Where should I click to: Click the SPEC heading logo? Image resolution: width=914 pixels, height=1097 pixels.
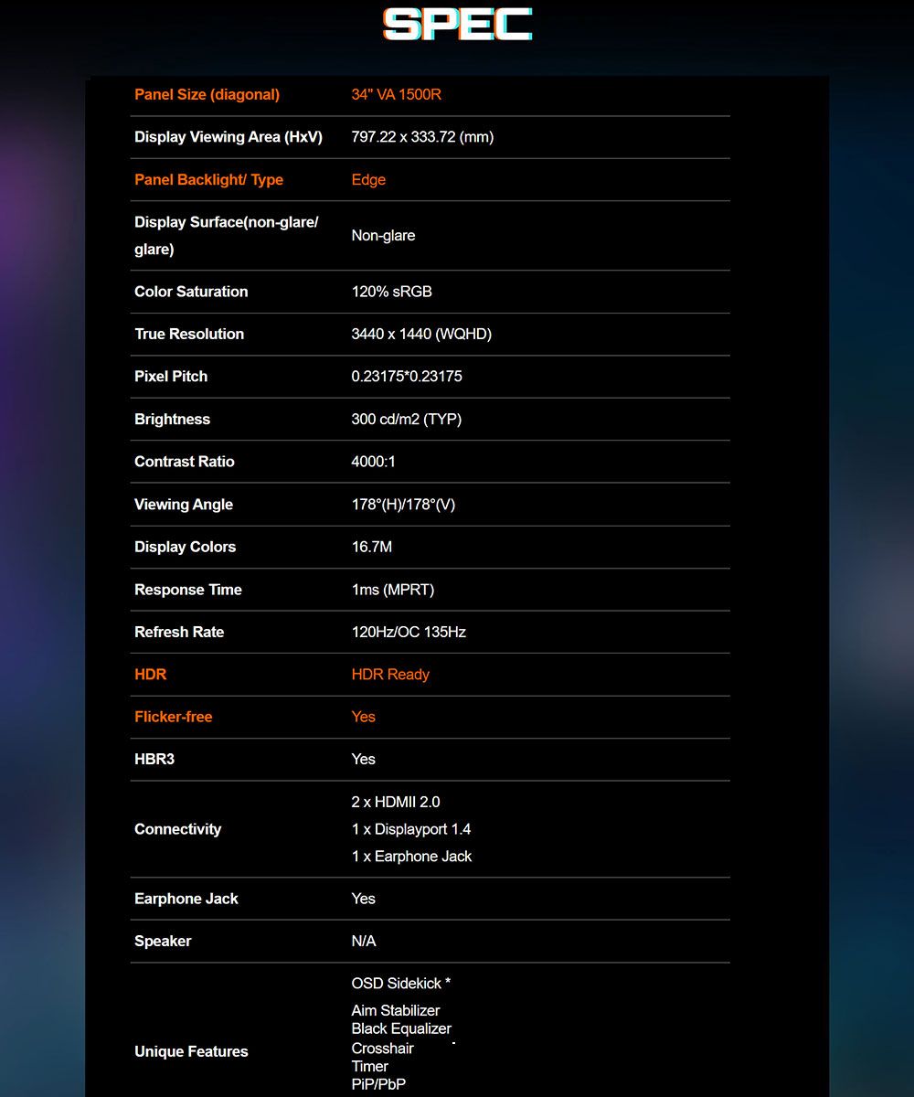coord(457,25)
